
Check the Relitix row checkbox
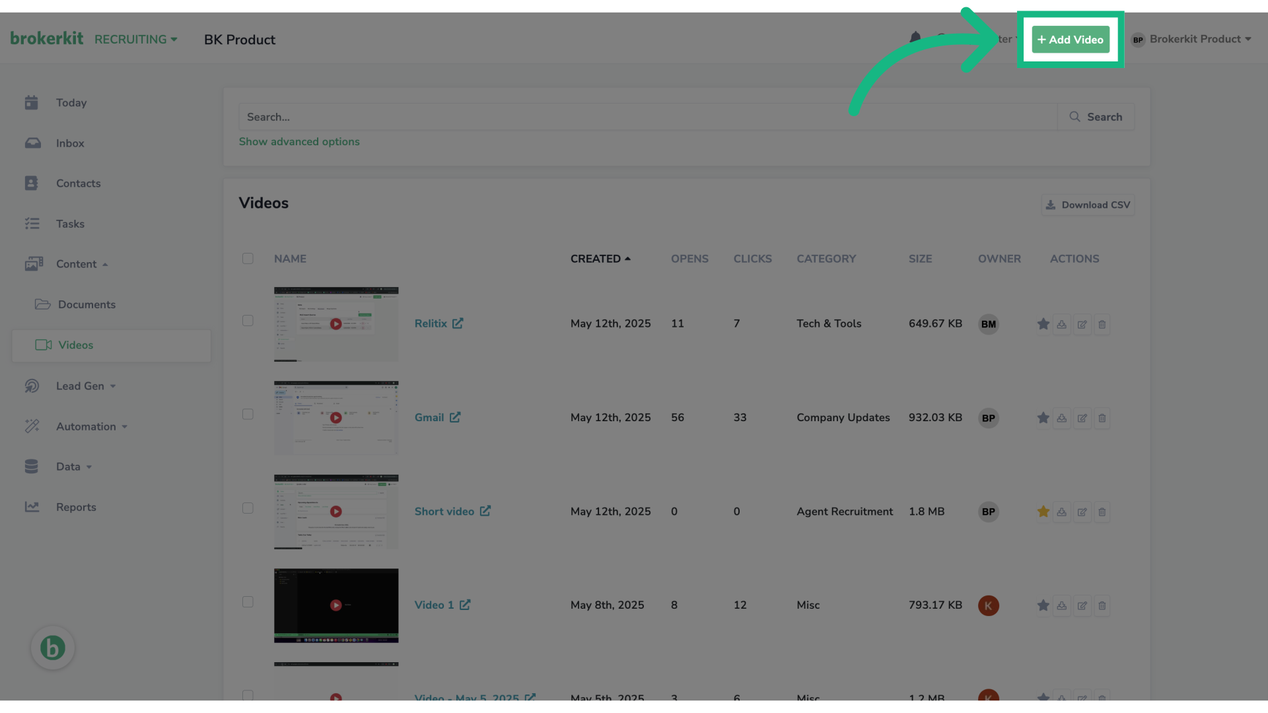pos(248,321)
